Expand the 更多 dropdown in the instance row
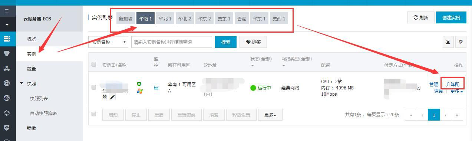This screenshot has height=141, width=472. point(457,91)
